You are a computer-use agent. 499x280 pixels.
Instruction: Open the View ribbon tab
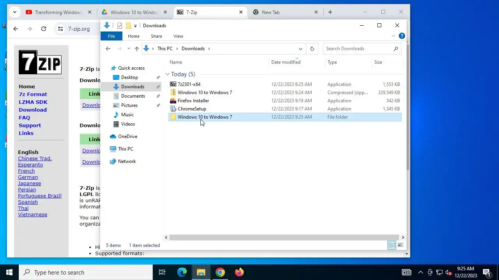[x=178, y=36]
